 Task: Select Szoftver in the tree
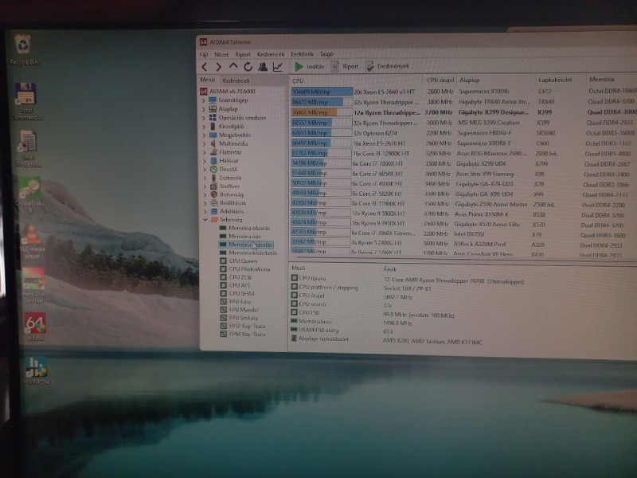(225, 186)
